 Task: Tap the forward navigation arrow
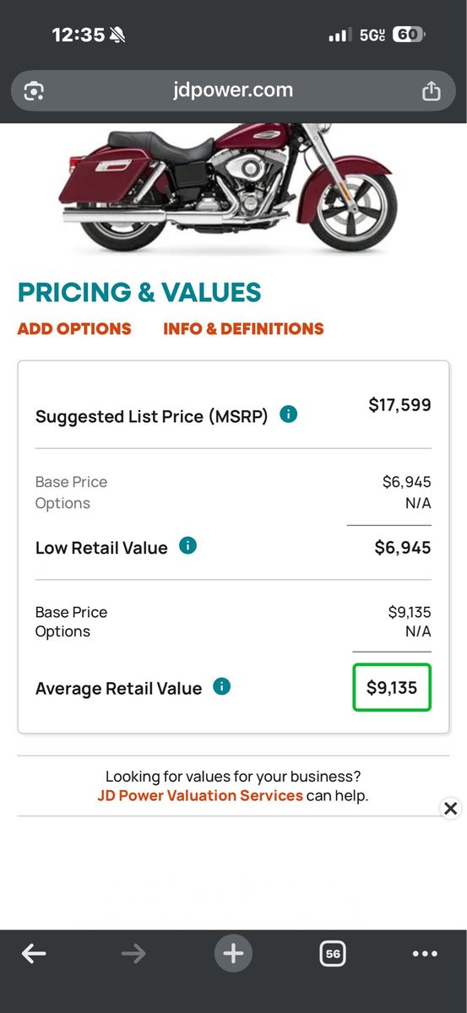point(133,954)
